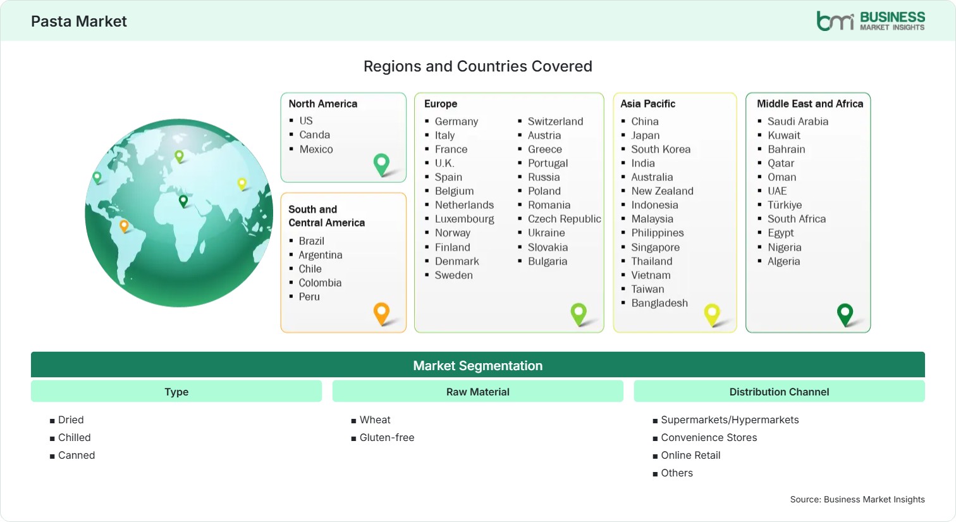Click Online Retail under Distribution Channel
The height and width of the screenshot is (522, 956).
pos(690,455)
